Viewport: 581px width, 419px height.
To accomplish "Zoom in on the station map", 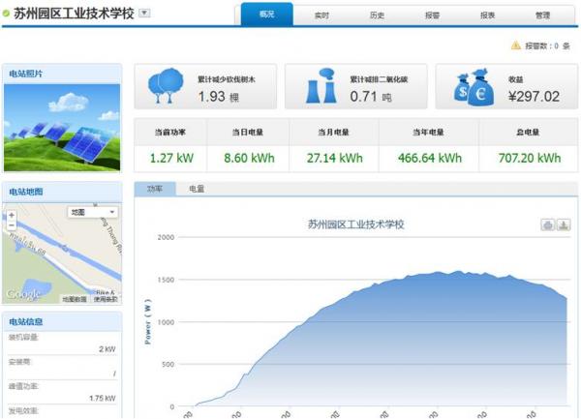I will [x=12, y=215].
